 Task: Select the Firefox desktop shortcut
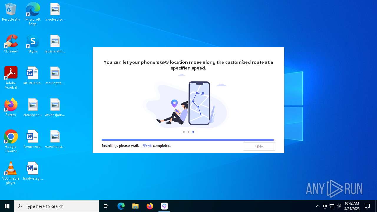pyautogui.click(x=11, y=107)
